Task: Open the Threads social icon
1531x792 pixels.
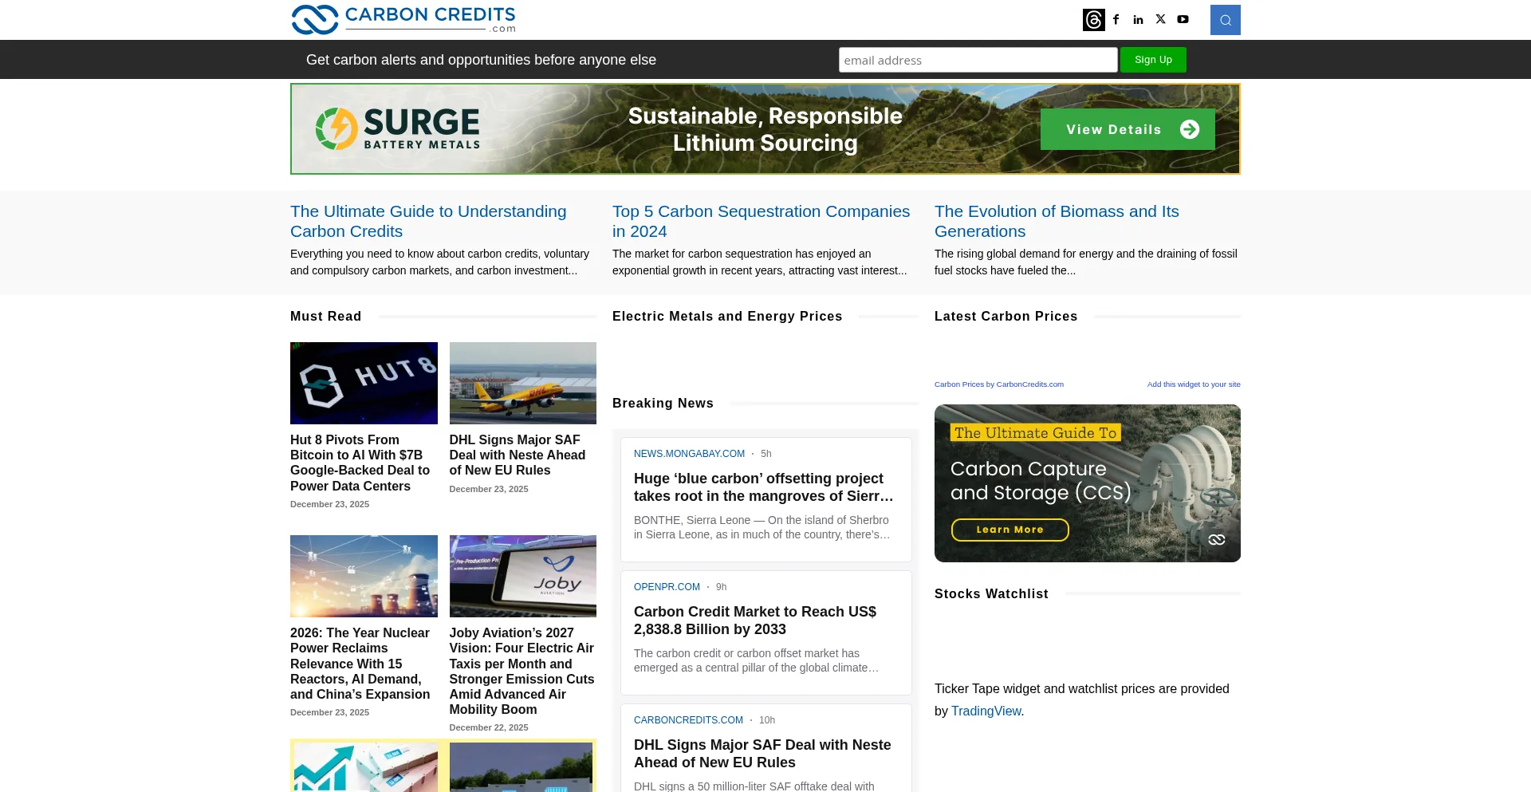Action: (1093, 20)
